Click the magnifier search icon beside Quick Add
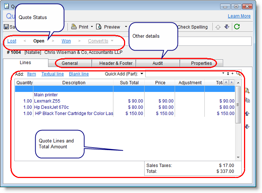This screenshot has height=193, width=262. (239, 74)
